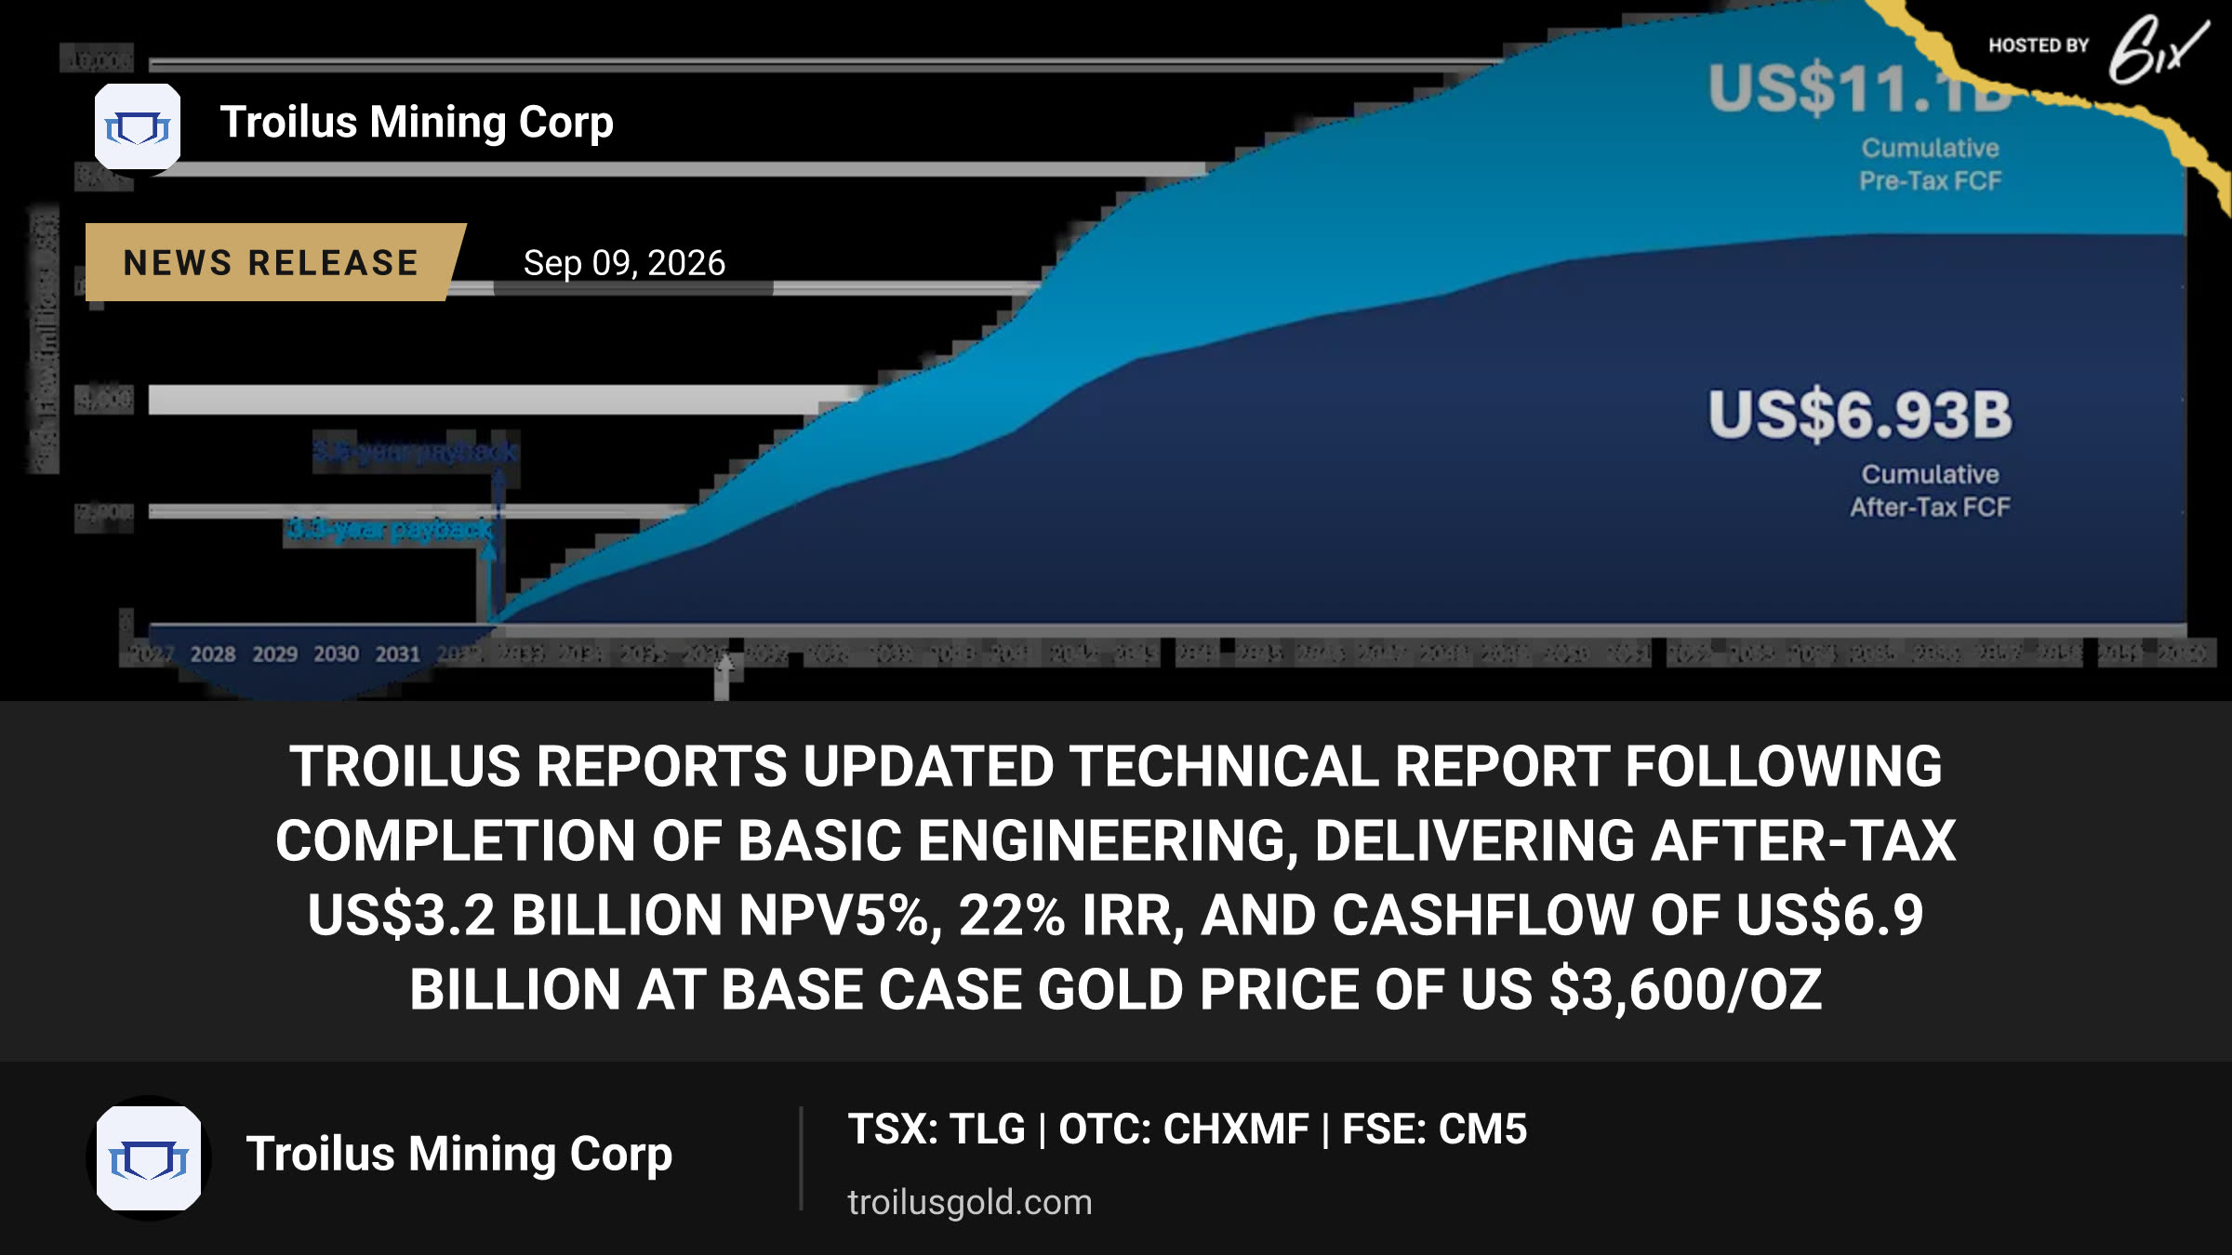Click the 2031 year on chart axis
2232x1255 pixels.
click(x=398, y=654)
